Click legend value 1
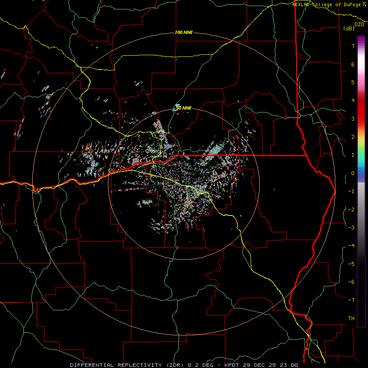368x368 pixels. 353,155
